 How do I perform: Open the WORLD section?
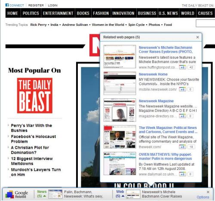(x=187, y=13)
